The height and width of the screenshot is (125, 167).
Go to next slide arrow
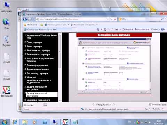114,105
